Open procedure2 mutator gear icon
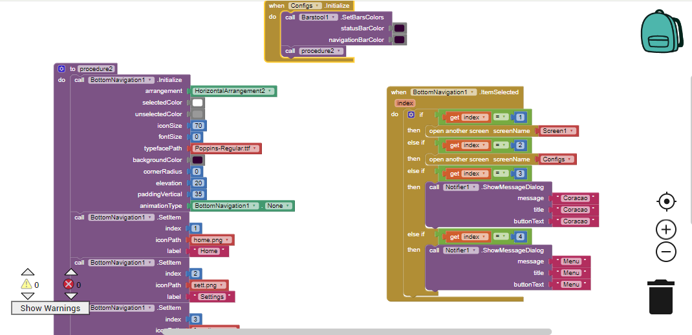This screenshot has height=335, width=692. point(61,68)
